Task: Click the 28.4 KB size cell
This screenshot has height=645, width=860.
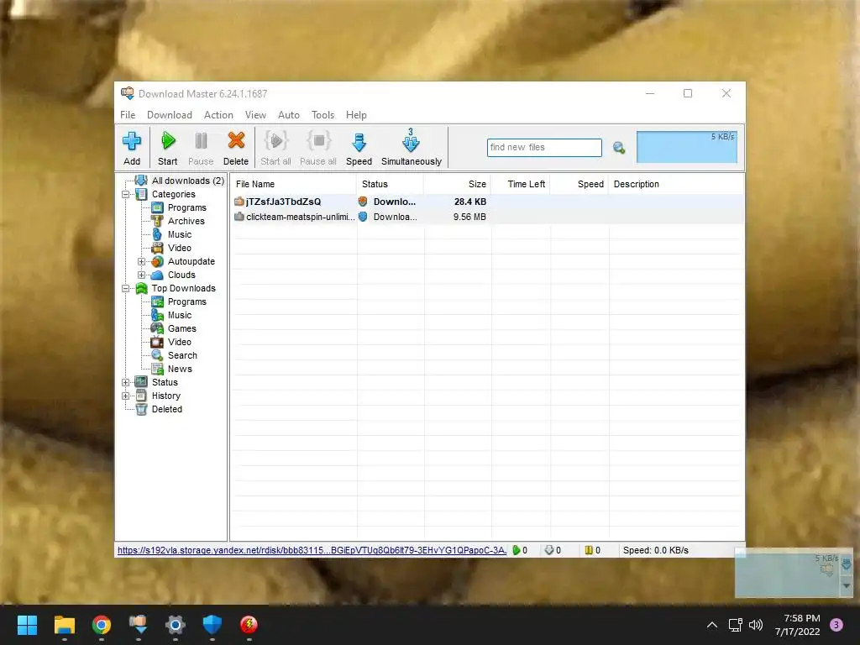Action: [x=470, y=202]
